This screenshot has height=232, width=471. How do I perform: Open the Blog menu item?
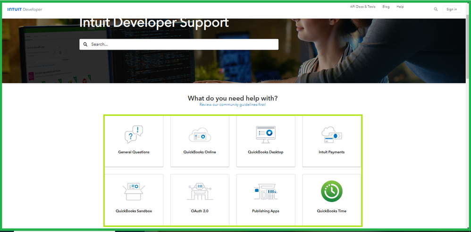click(386, 7)
